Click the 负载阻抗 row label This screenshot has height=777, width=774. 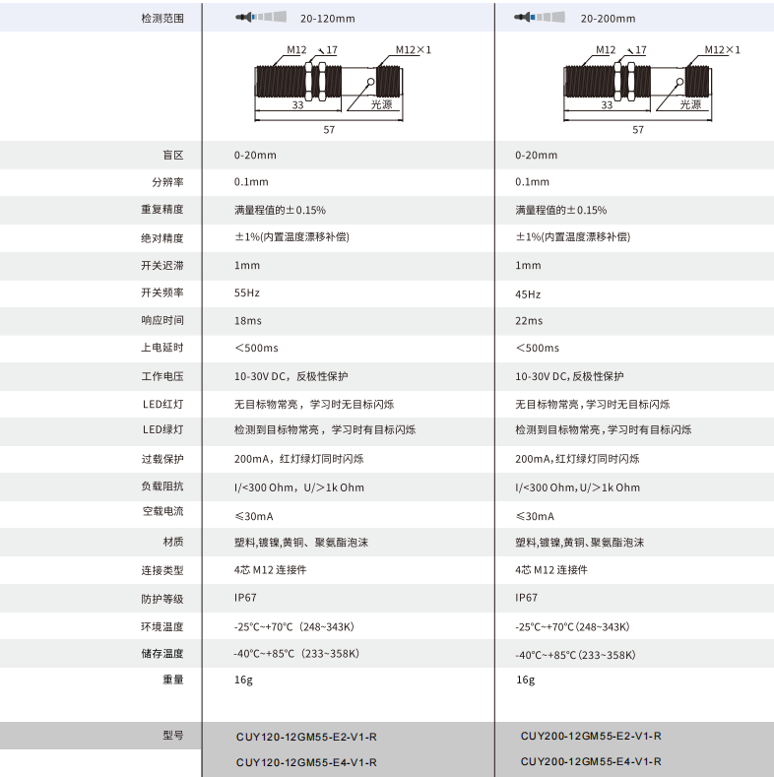coord(162,486)
